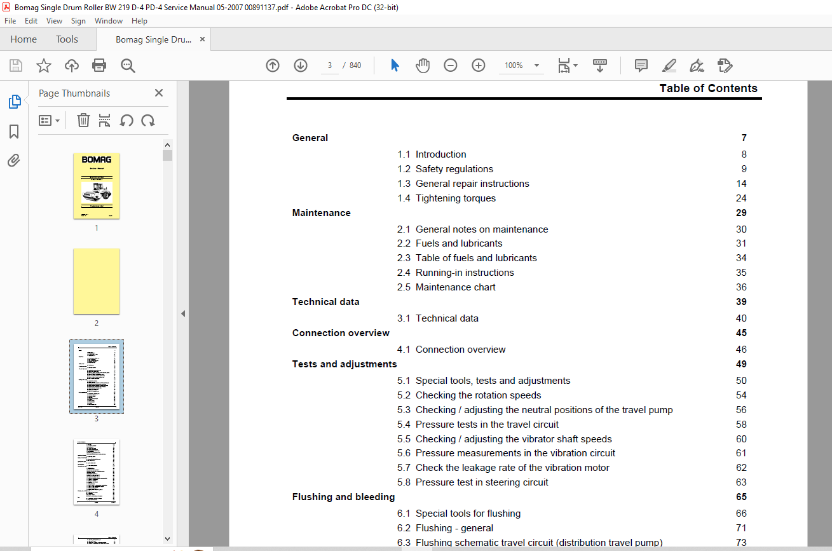
Task: Open the Bookmarks panel icon
Action: pos(14,132)
